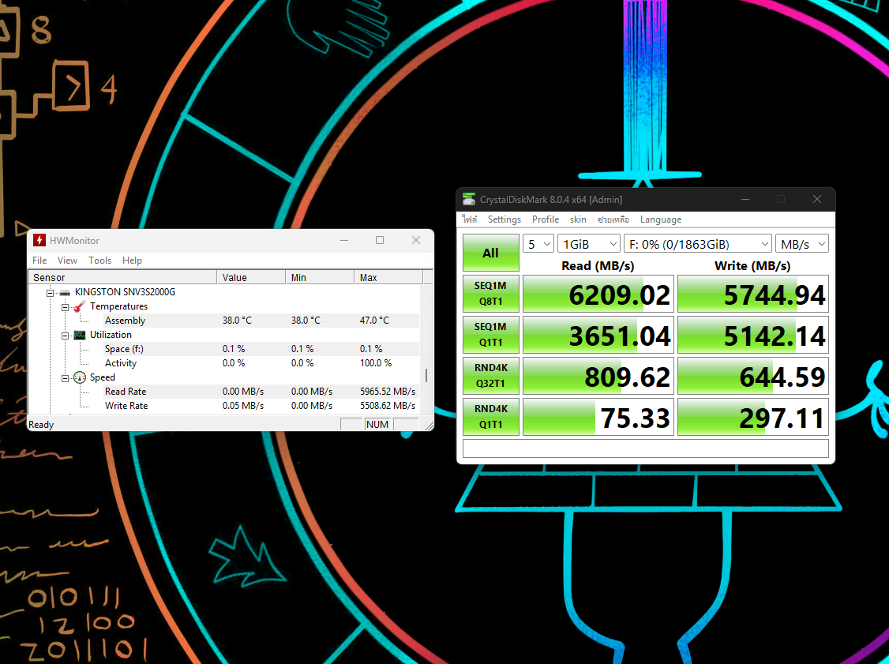
Task: Open HWMonitor Tools menu
Action: [99, 261]
